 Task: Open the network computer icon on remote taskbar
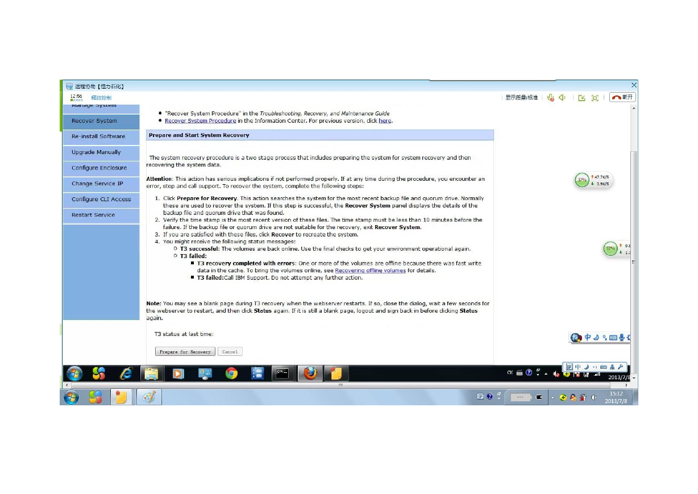pos(205,373)
